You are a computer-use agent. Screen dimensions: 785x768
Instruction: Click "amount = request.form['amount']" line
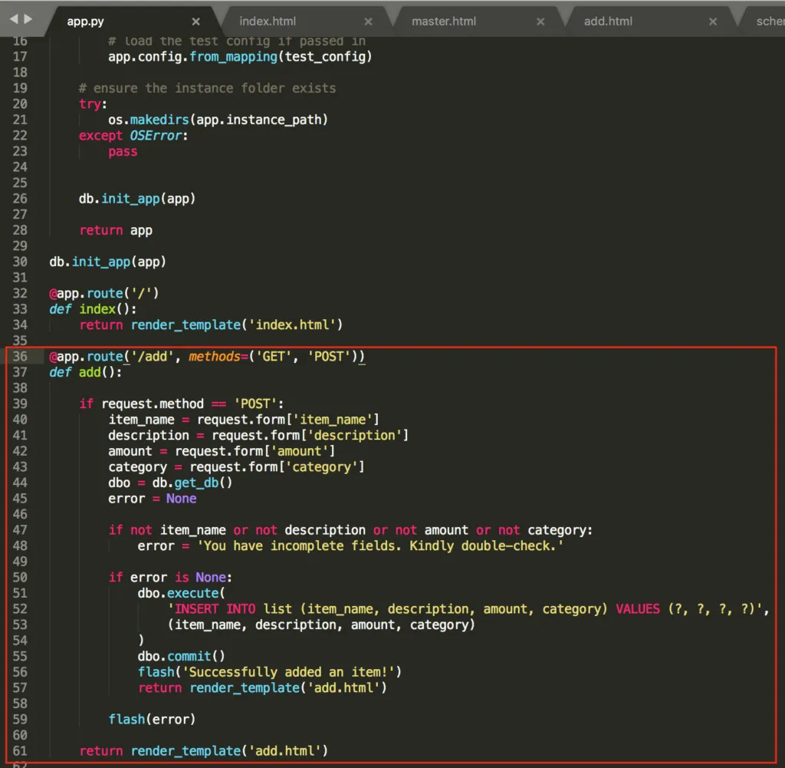(222, 451)
